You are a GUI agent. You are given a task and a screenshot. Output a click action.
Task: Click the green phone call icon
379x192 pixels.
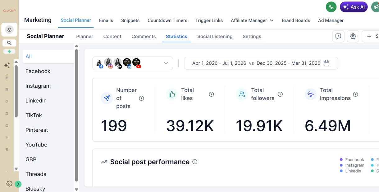point(331,7)
